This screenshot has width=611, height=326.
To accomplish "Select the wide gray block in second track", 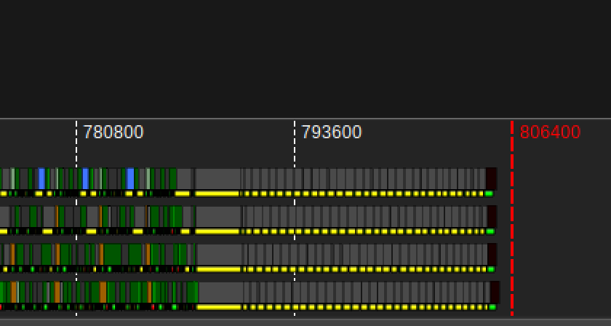I will 219,217.
